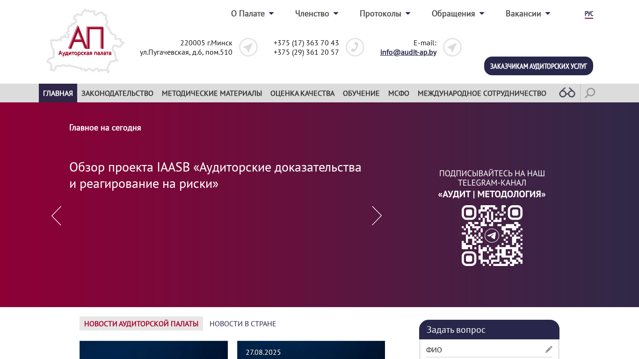639x359 pixels.
Task: Click the Telegram QR code
Action: pyautogui.click(x=492, y=236)
